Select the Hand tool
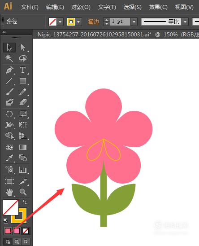The height and width of the screenshot is (246, 199). click(x=9, y=192)
